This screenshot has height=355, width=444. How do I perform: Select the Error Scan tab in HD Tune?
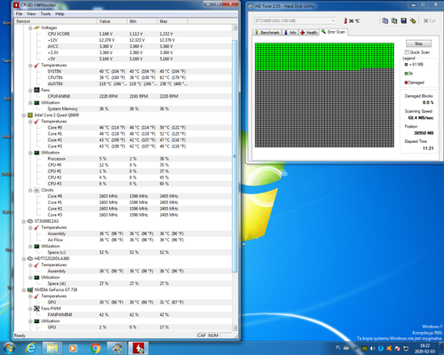tap(333, 32)
